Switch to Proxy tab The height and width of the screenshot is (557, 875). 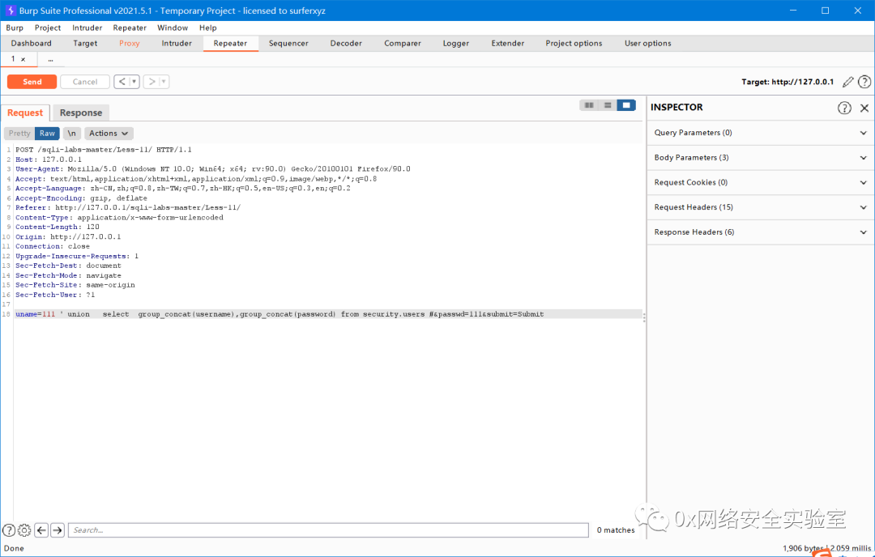pyautogui.click(x=129, y=44)
